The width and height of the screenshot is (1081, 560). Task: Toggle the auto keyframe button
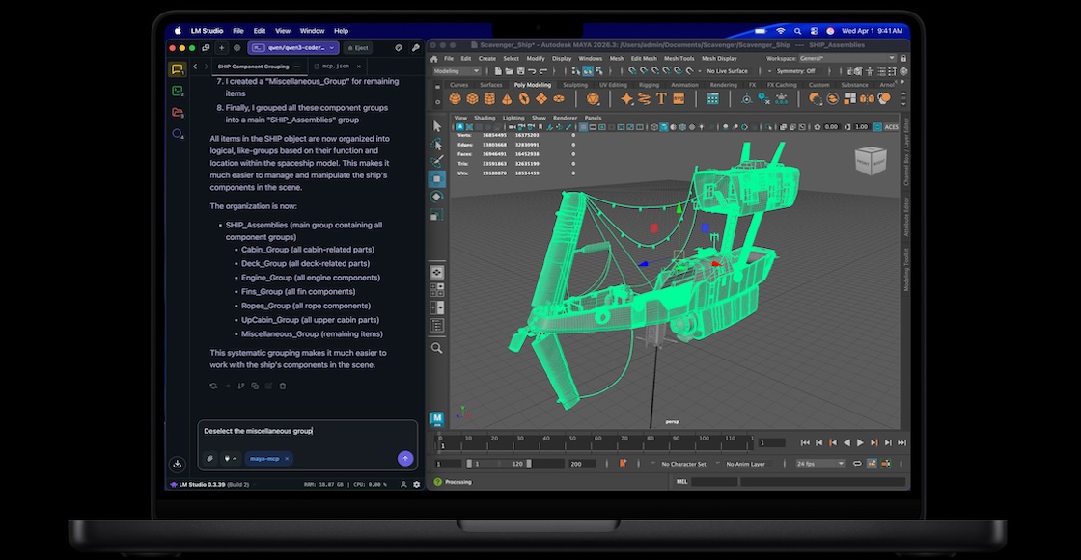click(624, 464)
